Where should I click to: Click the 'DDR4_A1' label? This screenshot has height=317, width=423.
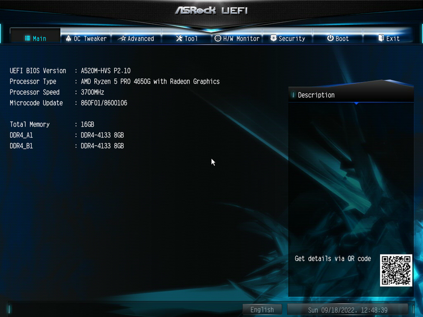[x=21, y=135]
